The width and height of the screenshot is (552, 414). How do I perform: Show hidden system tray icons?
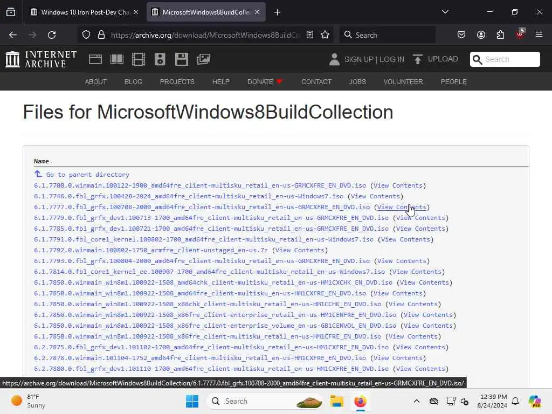coord(417,401)
